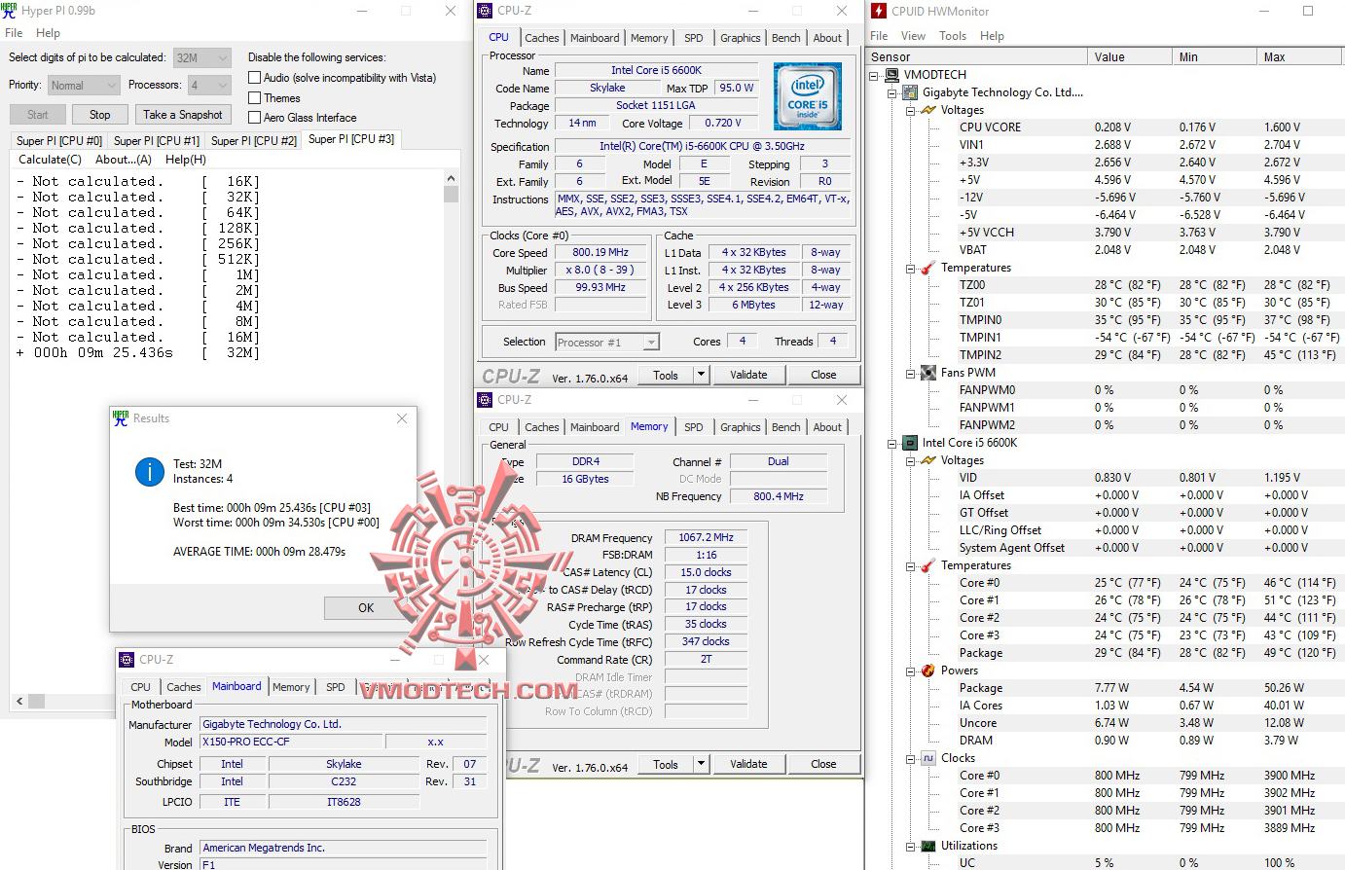Open the View menu in HWMonitor
The width and height of the screenshot is (1345, 870).
[x=913, y=36]
